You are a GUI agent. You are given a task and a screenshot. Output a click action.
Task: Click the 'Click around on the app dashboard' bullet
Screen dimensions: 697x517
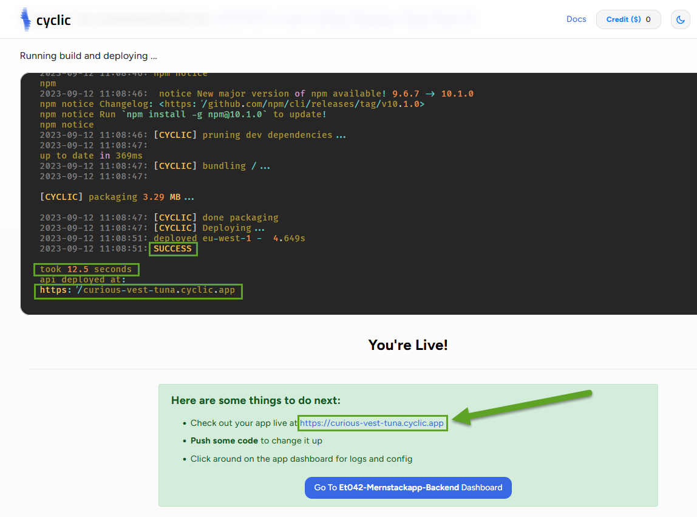pyautogui.click(x=301, y=459)
